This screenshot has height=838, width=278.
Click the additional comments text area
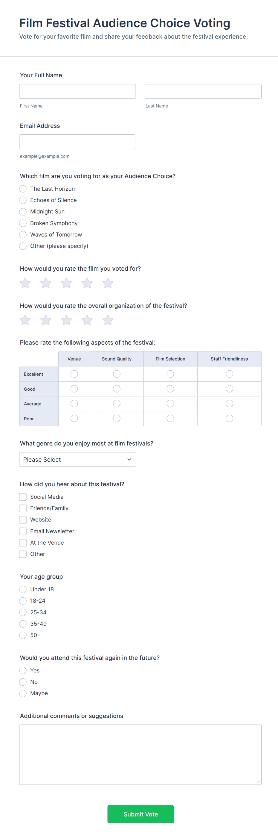point(140,754)
